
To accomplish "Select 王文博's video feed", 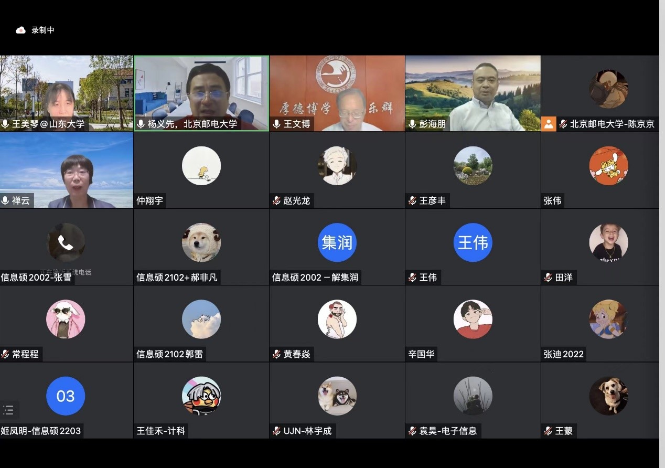I will (337, 92).
